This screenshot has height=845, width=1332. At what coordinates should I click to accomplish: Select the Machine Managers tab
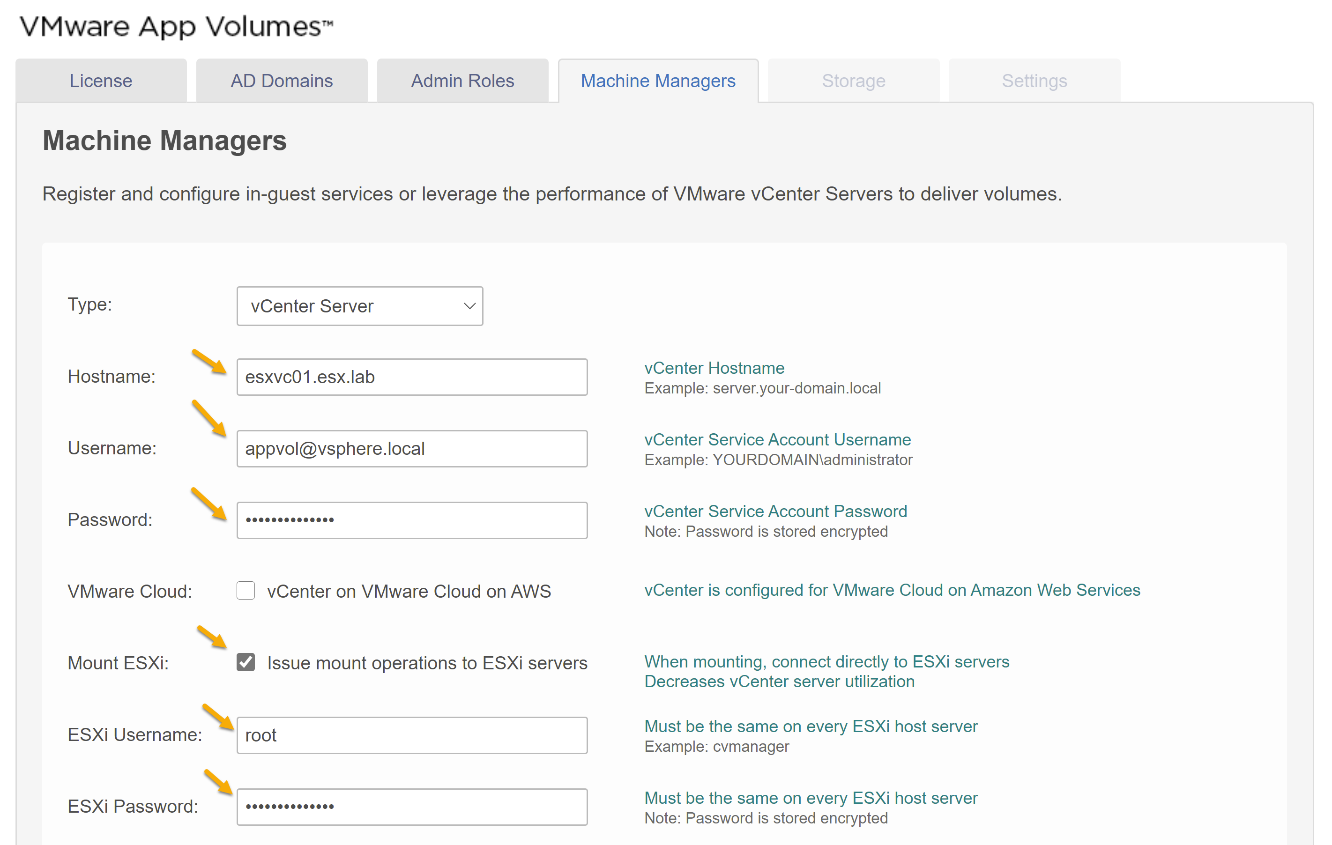pyautogui.click(x=658, y=81)
